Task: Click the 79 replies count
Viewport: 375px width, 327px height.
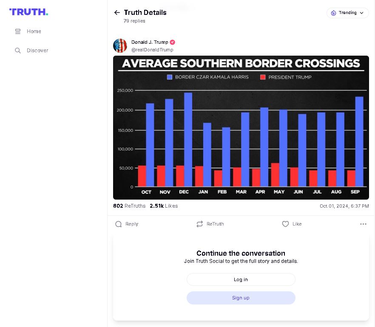Action: (x=134, y=21)
